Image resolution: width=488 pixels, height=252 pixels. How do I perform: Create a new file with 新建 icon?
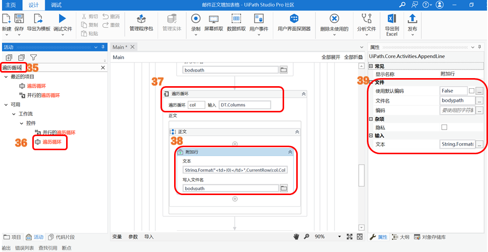coord(7,19)
